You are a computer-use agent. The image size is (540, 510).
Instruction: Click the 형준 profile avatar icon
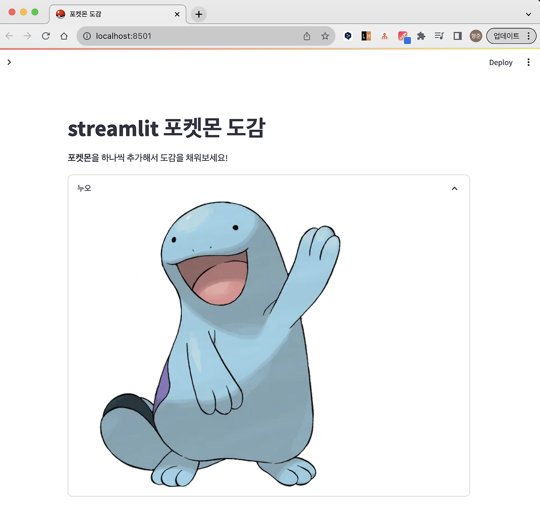point(475,36)
